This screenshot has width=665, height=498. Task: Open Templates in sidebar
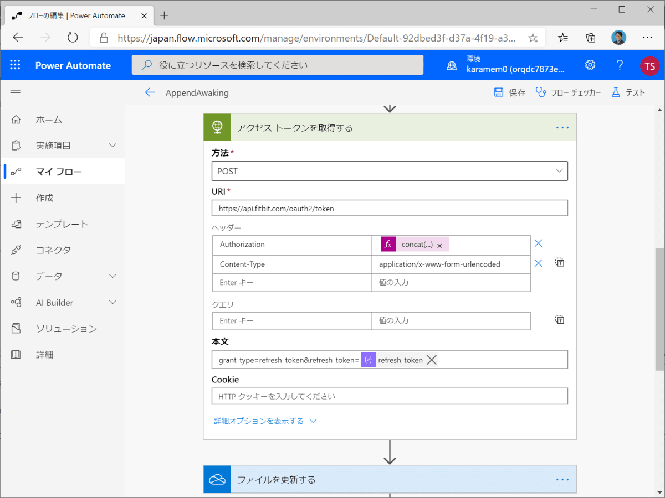[62, 224]
